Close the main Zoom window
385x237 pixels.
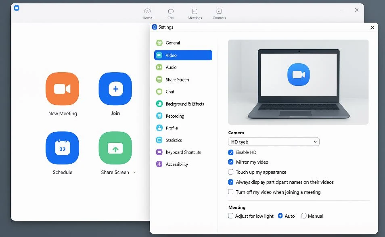coord(357,10)
